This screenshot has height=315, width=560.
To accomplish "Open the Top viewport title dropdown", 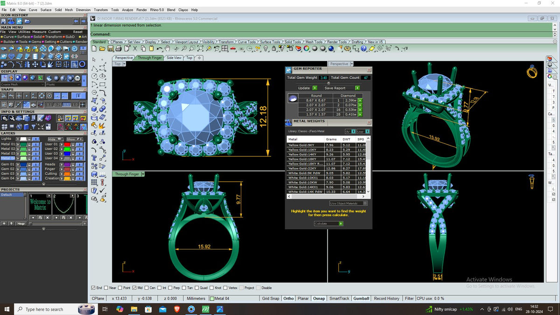I will pyautogui.click(x=124, y=64).
